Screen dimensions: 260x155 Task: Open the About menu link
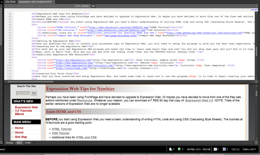tap(19, 133)
